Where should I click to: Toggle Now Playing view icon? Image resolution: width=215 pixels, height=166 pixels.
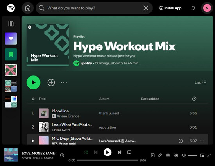(152, 155)
